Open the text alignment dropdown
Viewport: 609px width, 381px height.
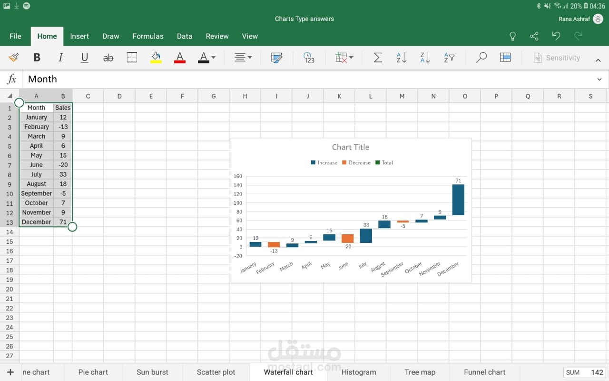click(243, 58)
